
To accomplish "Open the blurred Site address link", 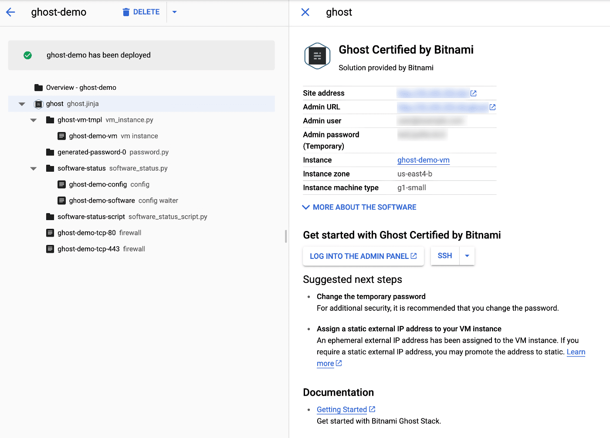I will 433,93.
